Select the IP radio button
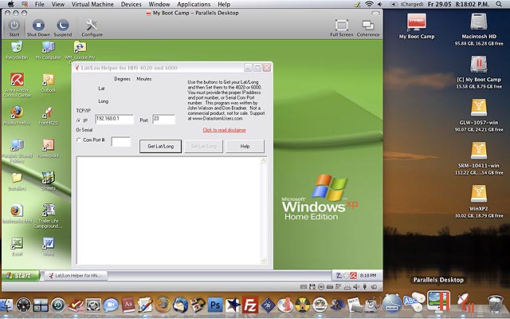 (78, 120)
